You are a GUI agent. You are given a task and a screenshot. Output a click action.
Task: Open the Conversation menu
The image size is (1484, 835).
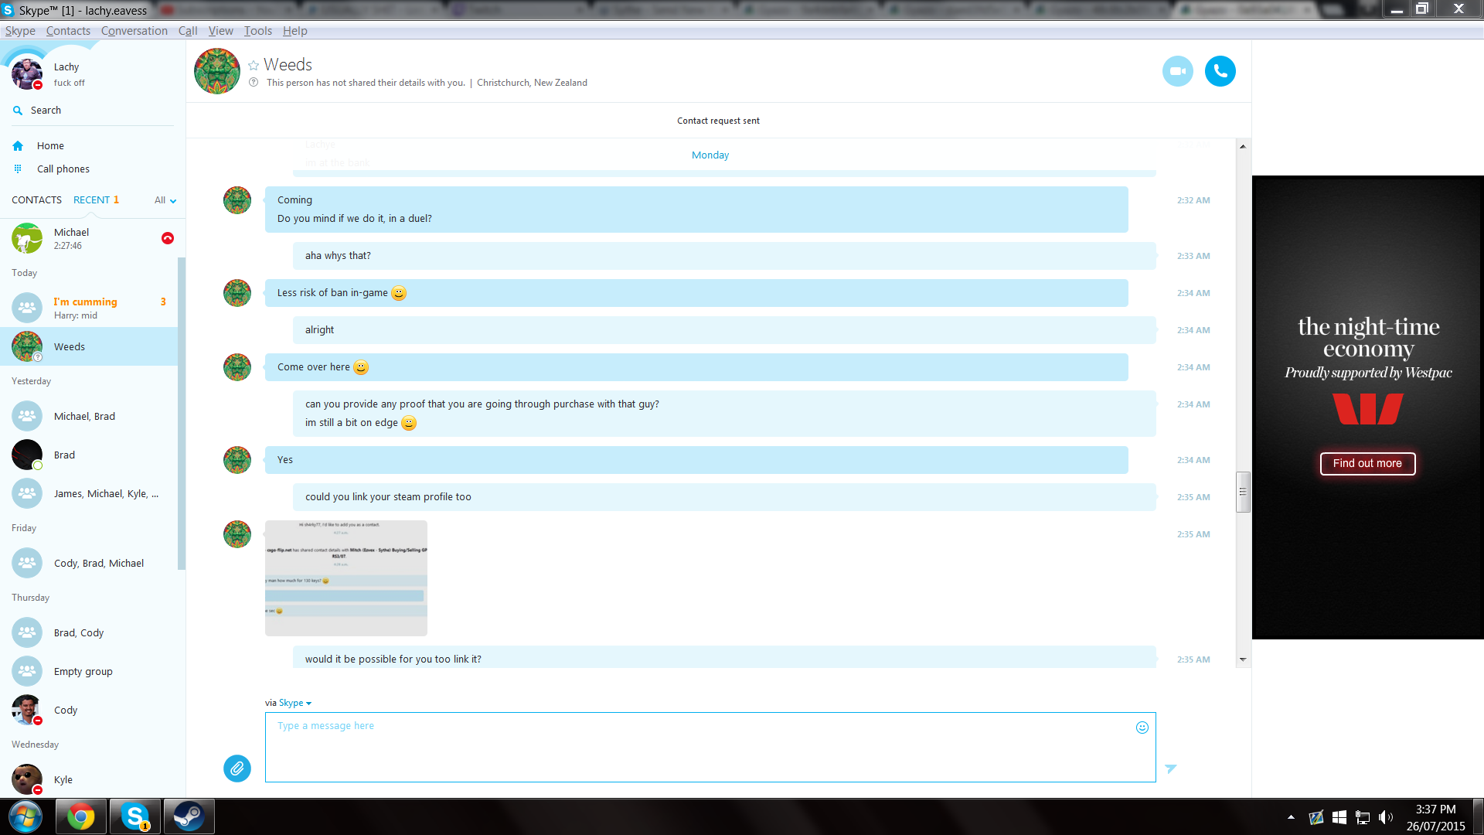click(x=134, y=31)
